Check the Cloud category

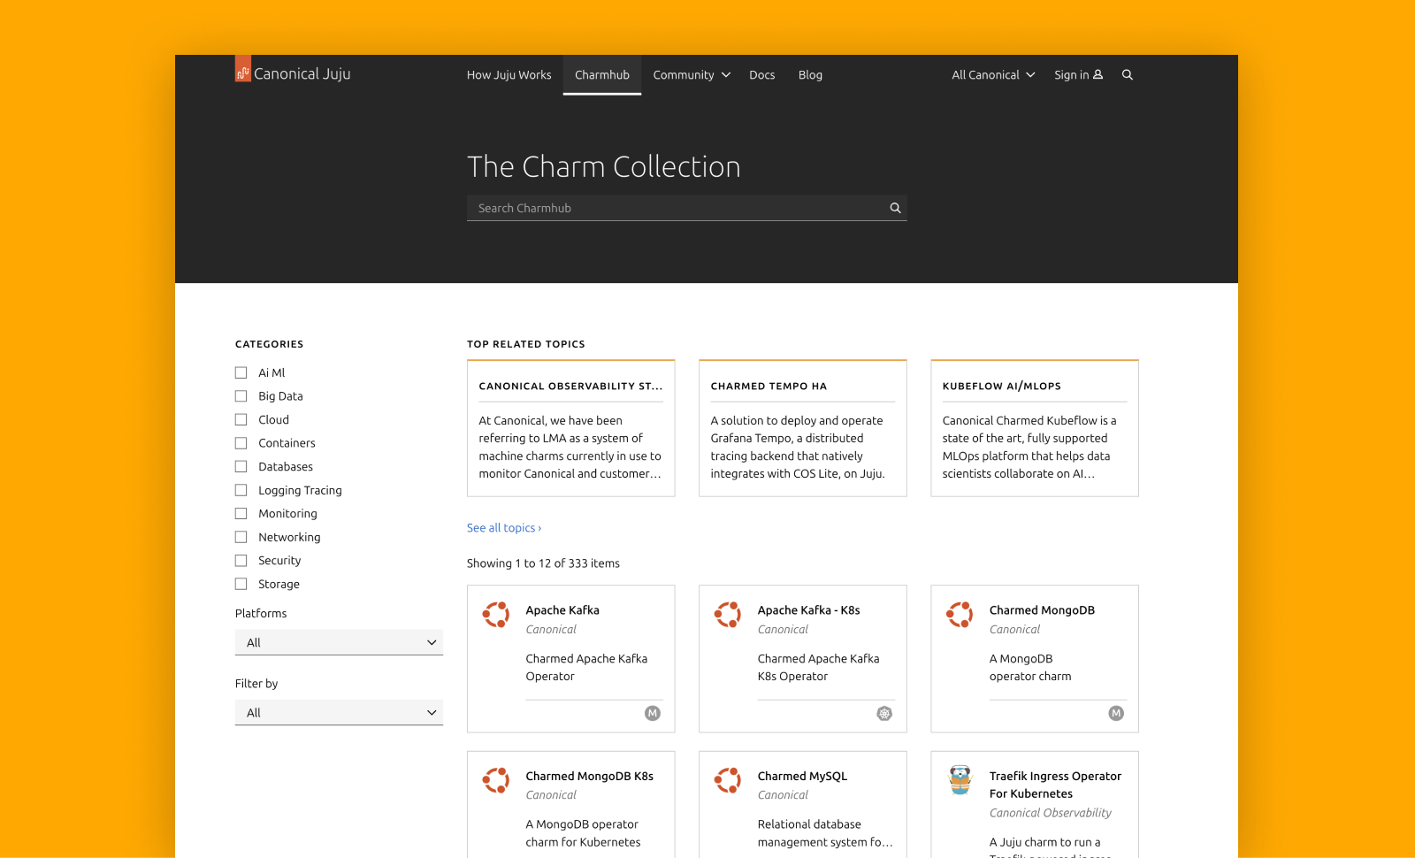pyautogui.click(x=241, y=419)
